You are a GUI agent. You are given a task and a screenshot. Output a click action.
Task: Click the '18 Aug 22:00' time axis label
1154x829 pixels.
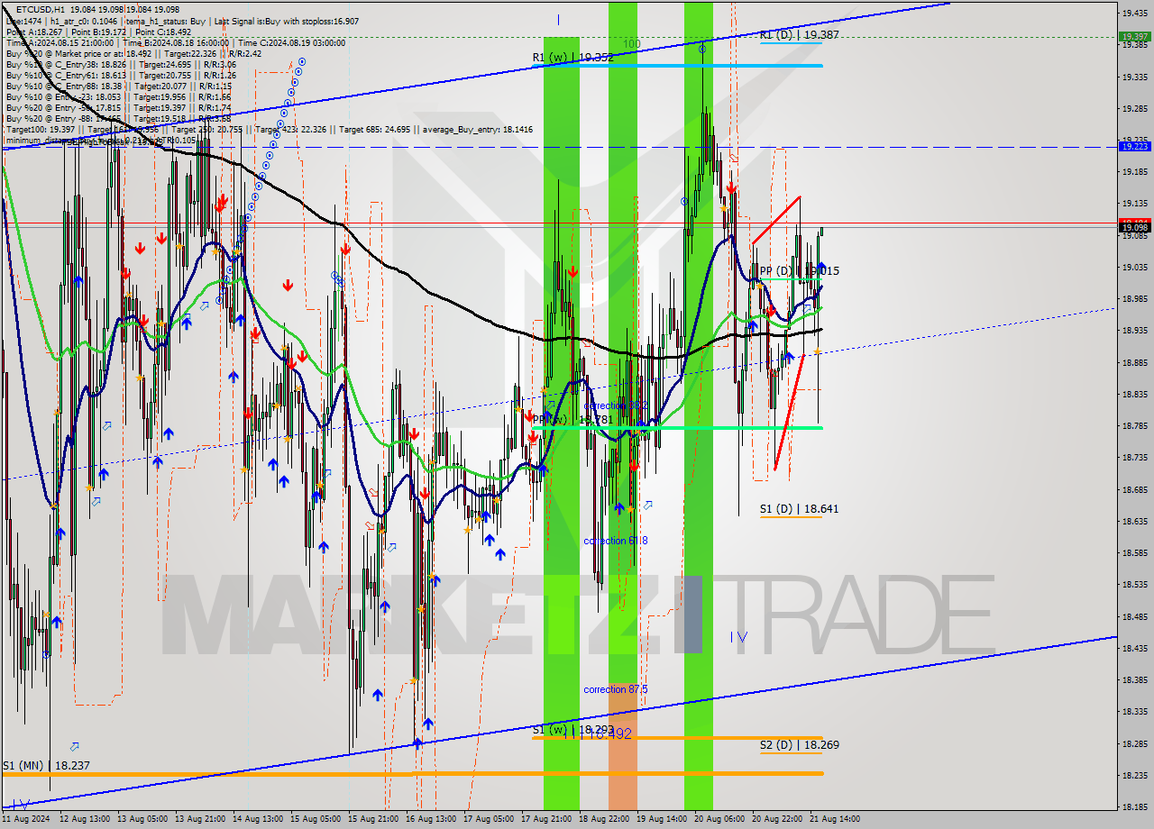coord(604,819)
